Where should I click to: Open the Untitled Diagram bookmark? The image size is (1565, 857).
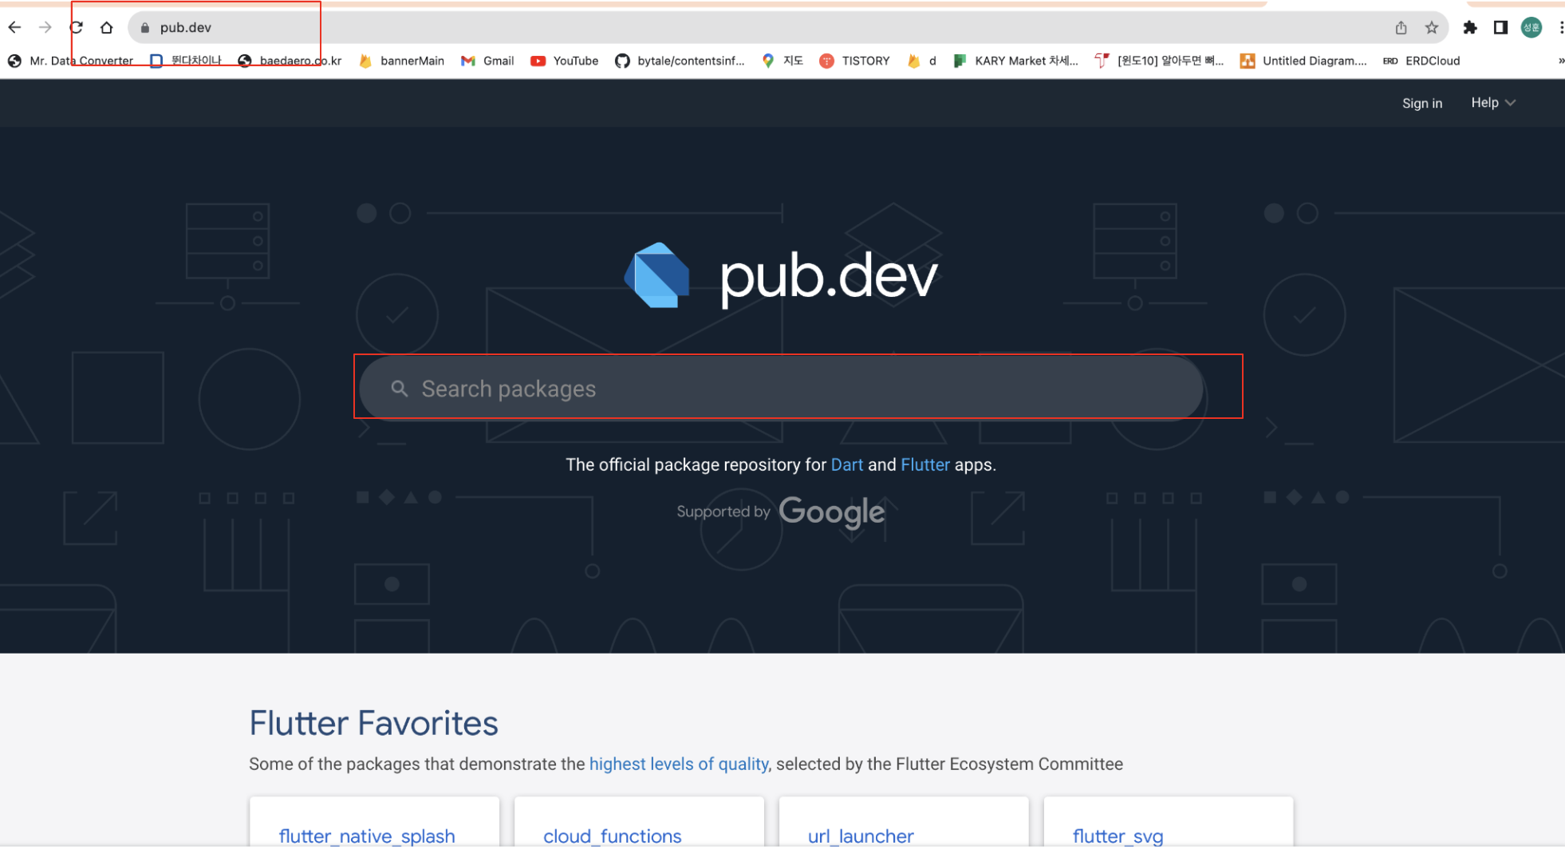pos(1303,61)
